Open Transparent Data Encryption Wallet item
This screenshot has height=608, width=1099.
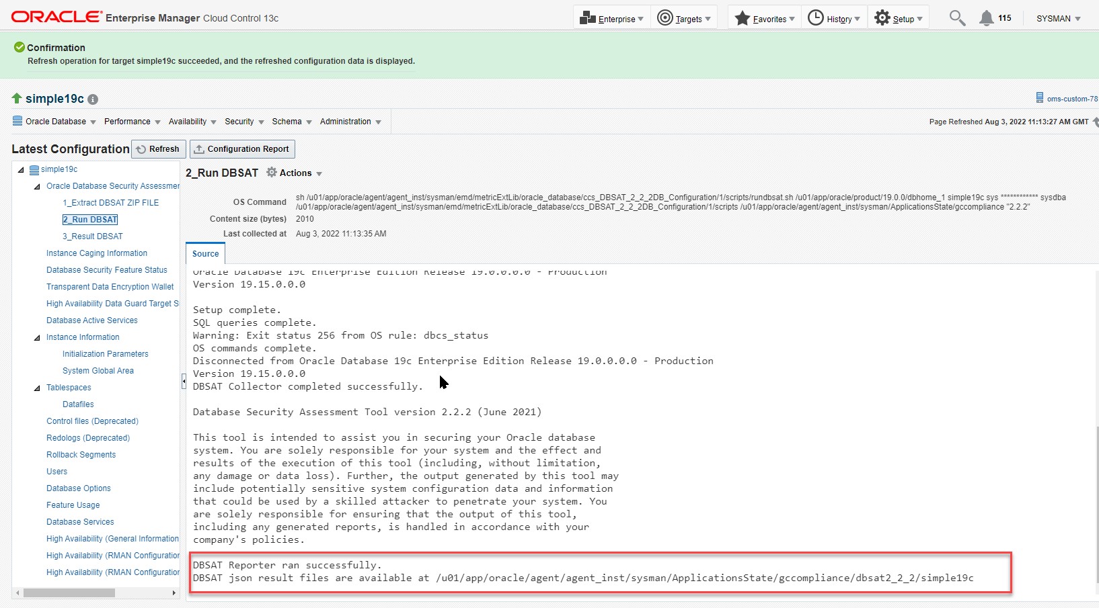click(x=110, y=287)
